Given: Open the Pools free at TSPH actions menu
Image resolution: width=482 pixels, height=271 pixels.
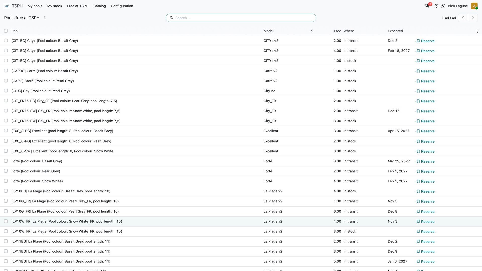Looking at the screenshot, I should [x=45, y=18].
